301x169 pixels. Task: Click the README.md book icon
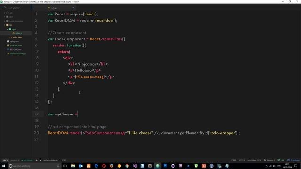point(8,49)
